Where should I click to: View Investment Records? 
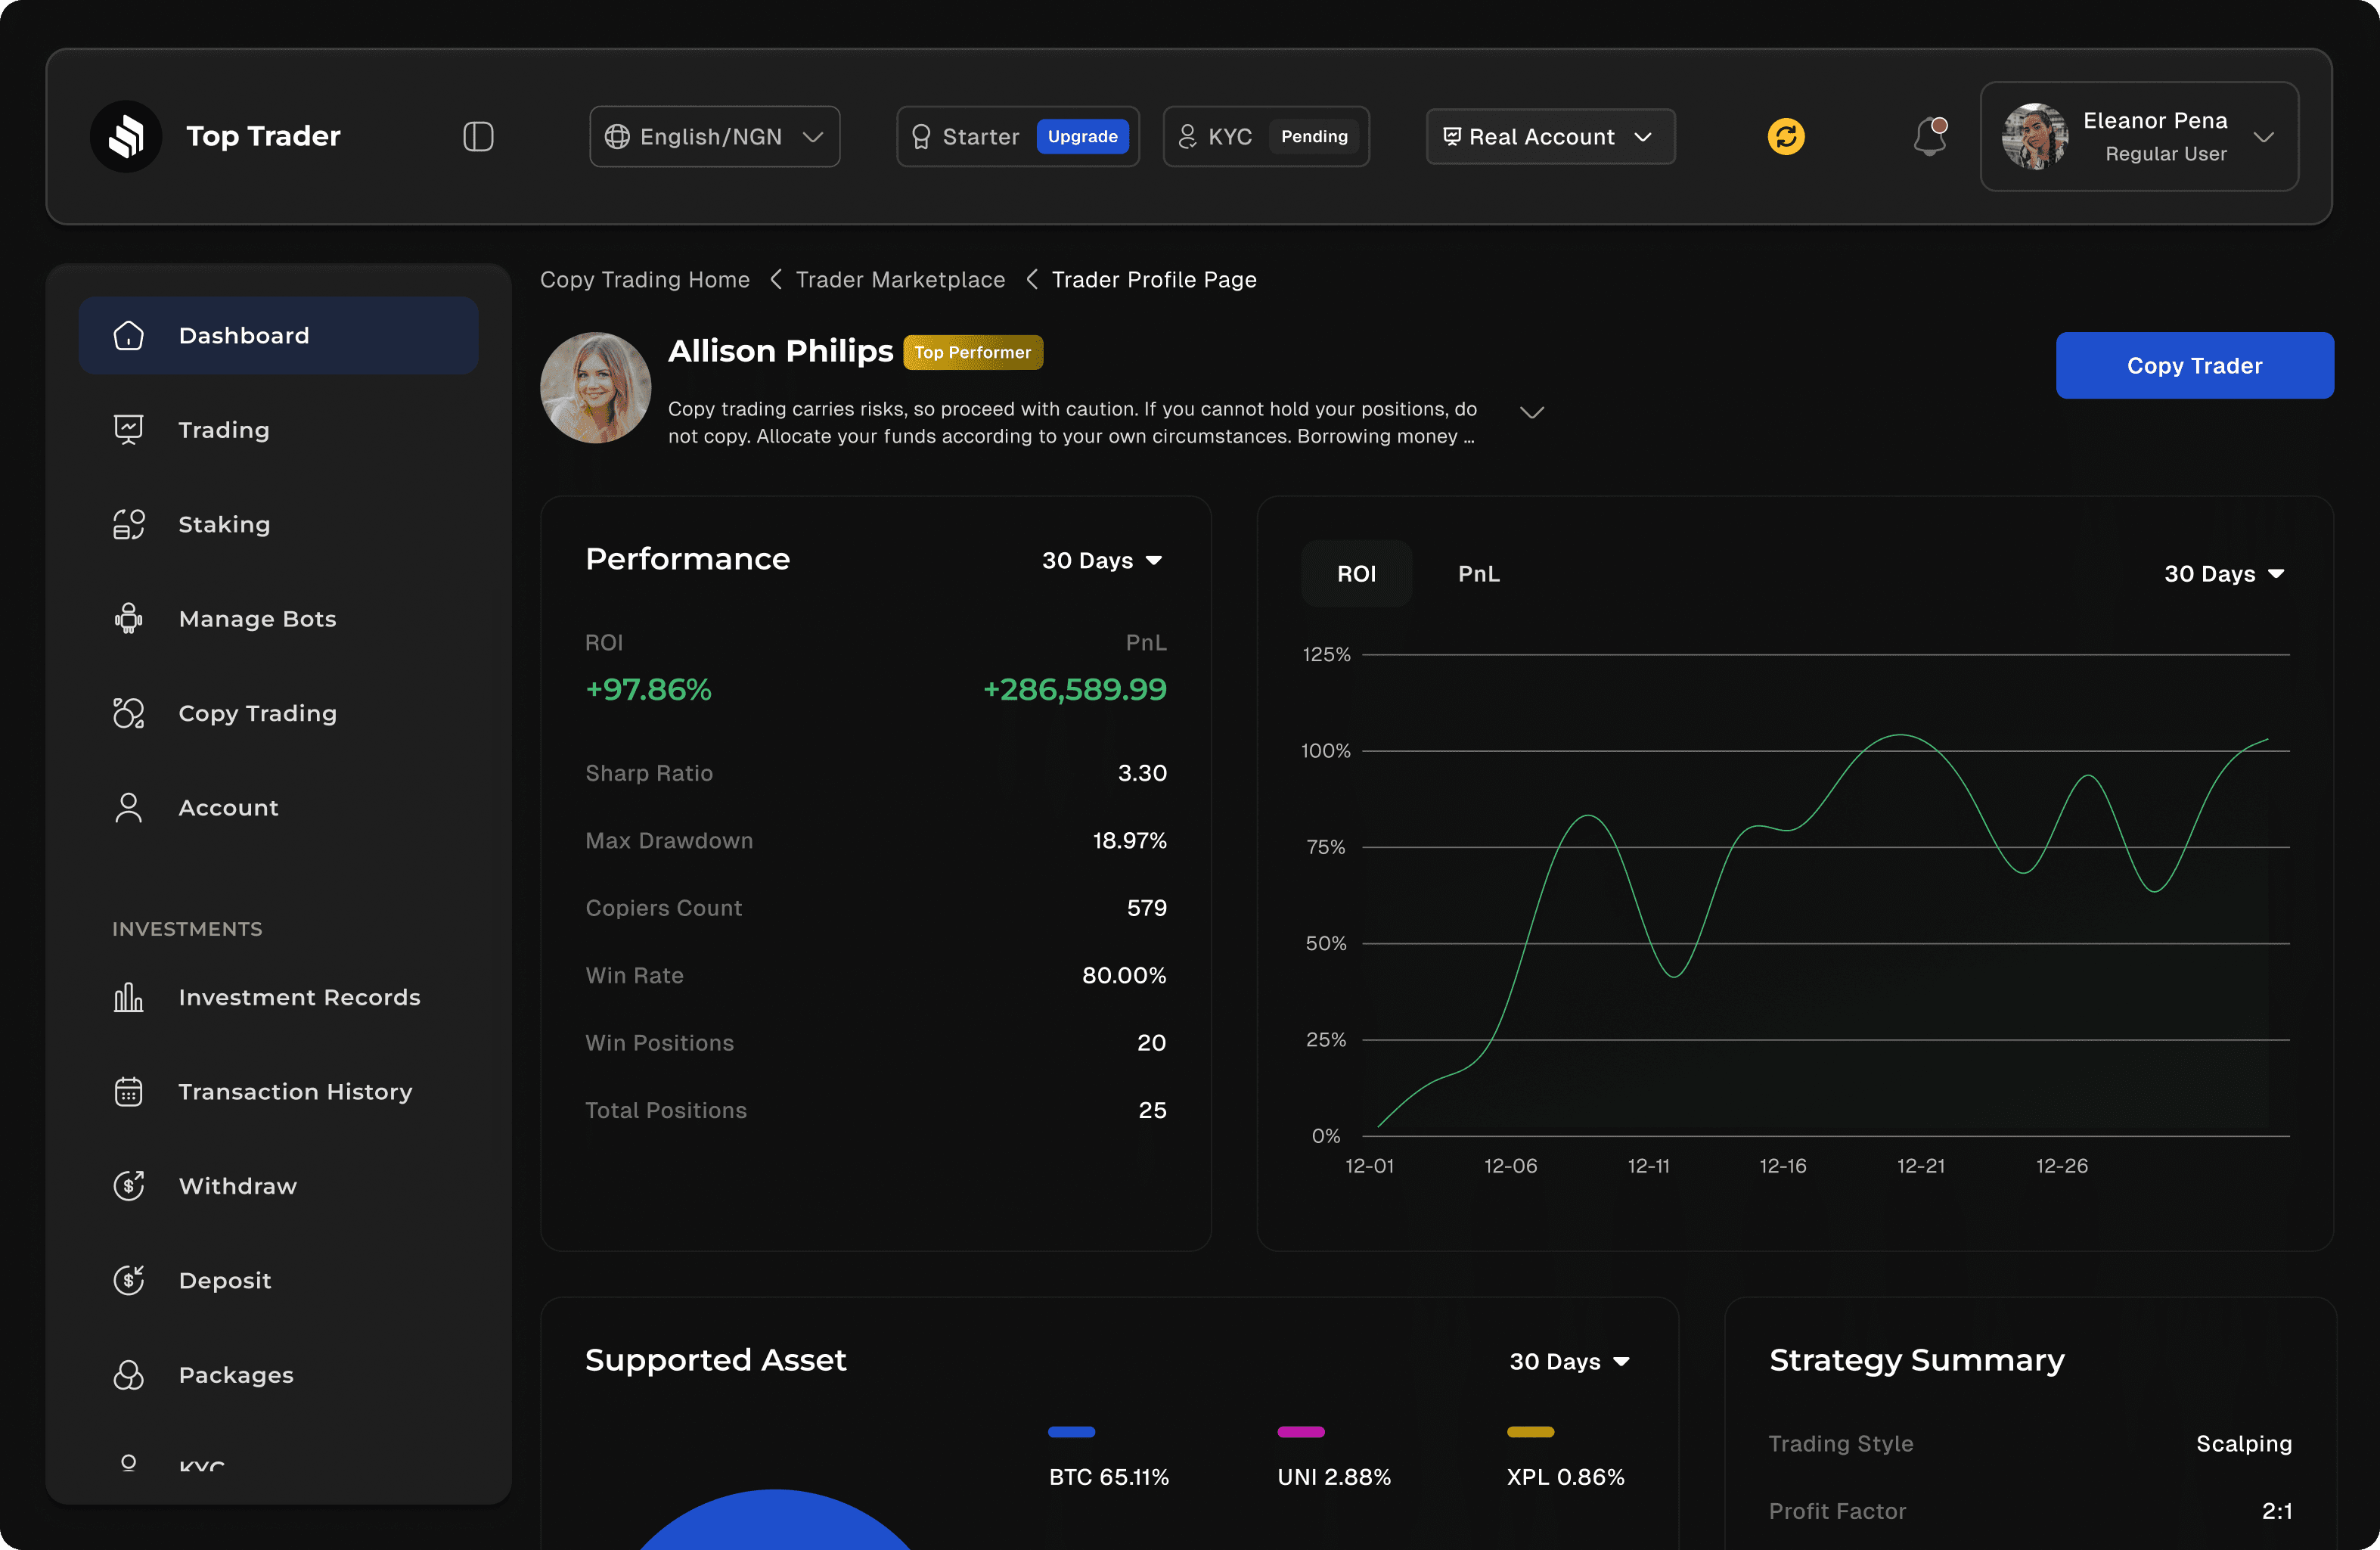pyautogui.click(x=299, y=997)
